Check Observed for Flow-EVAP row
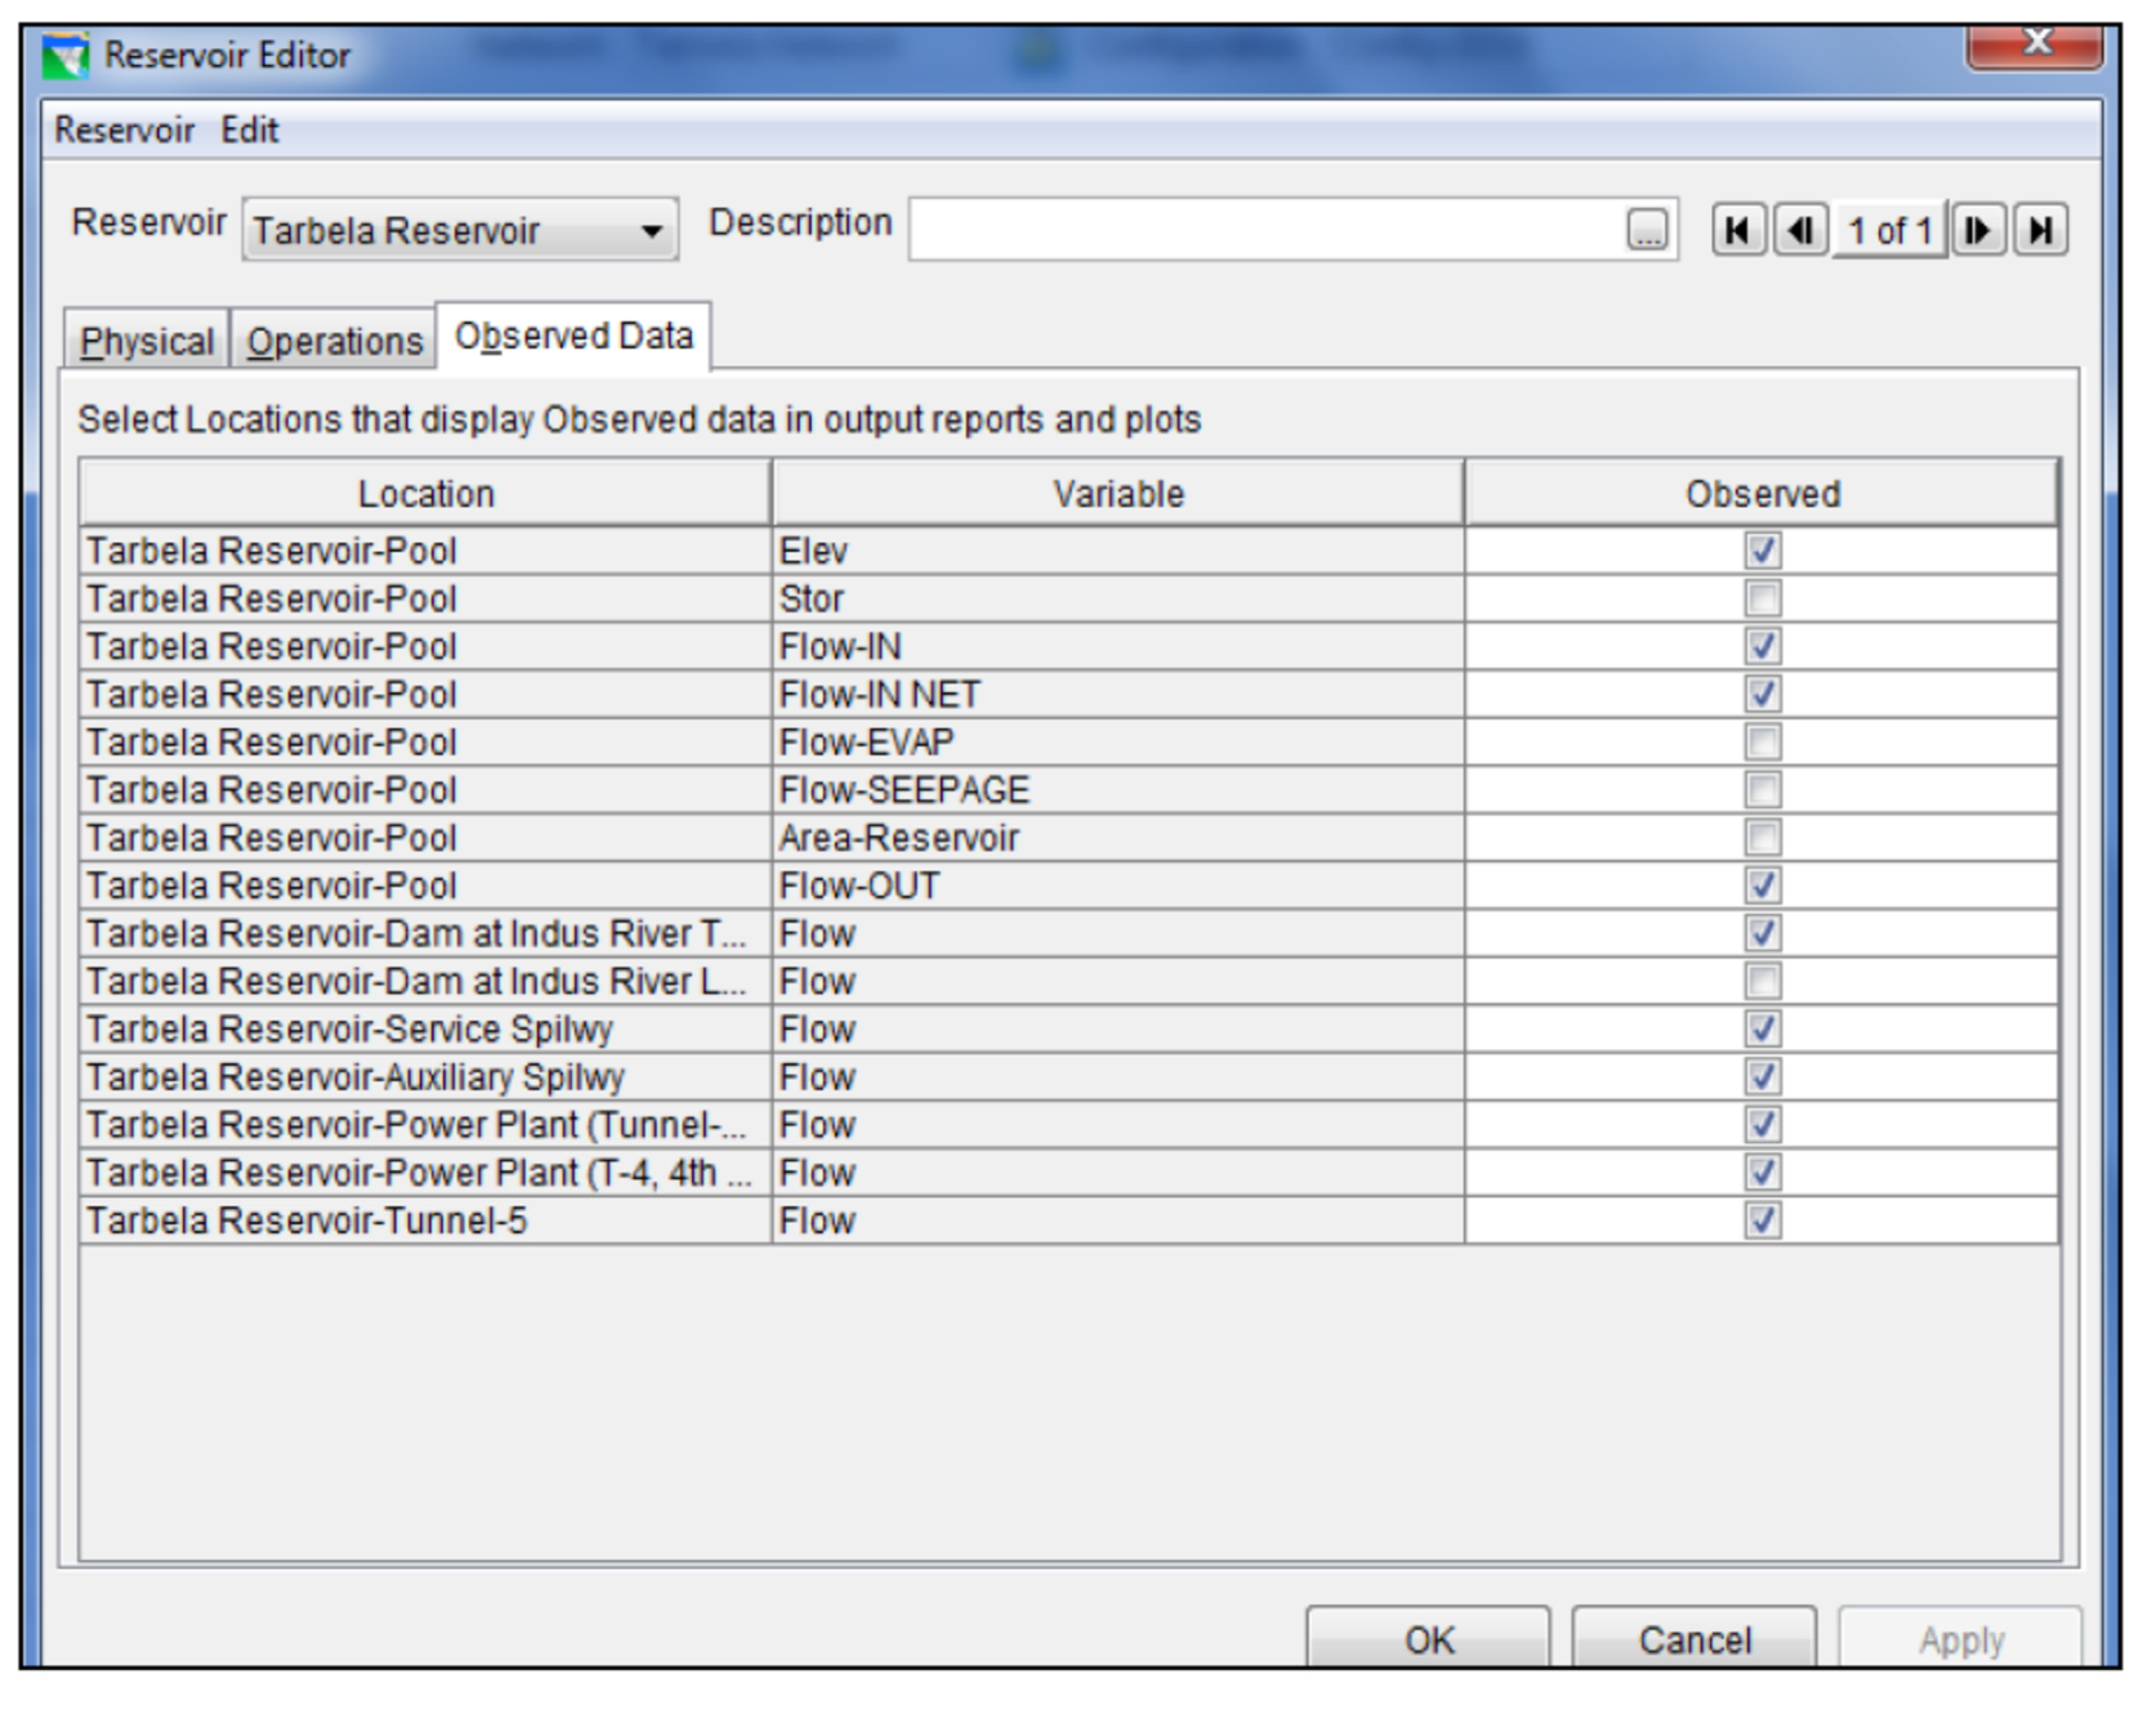The height and width of the screenshot is (1712, 2156). click(1762, 742)
